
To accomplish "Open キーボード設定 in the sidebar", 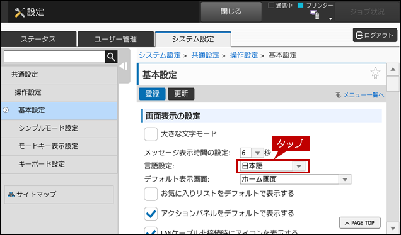I will [59, 164].
